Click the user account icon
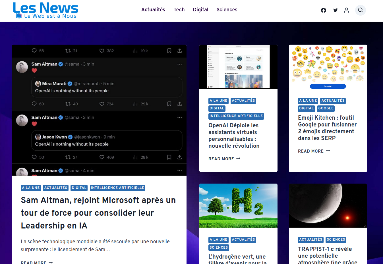 click(346, 10)
